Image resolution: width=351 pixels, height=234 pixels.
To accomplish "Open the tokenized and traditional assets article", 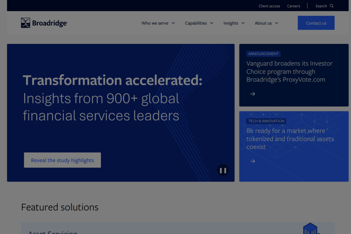I will click(x=290, y=139).
